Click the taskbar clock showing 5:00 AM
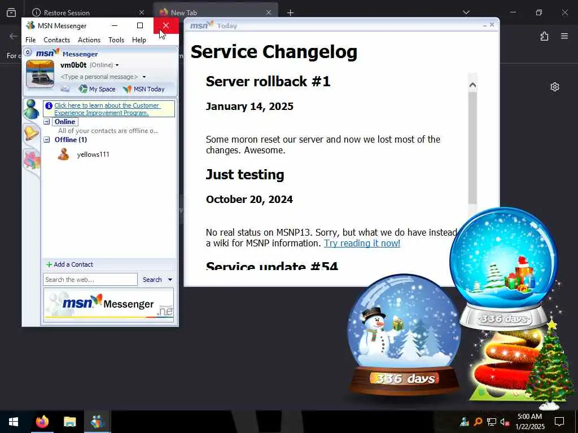Screen dimensions: 578x433 point(529,422)
